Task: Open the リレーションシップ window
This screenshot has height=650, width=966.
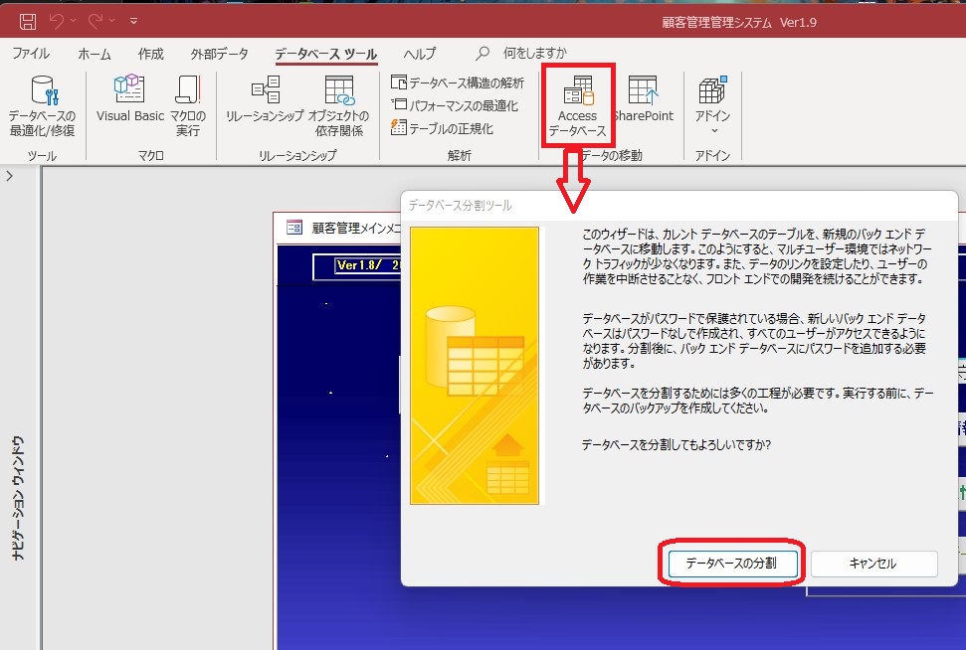Action: (265, 98)
